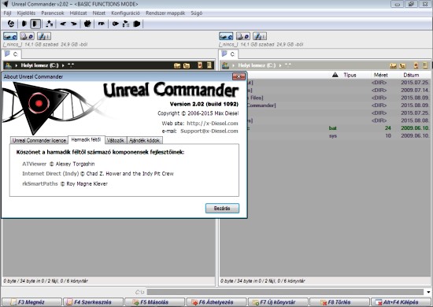433x307 pixels.
Task: Click first folder icon at left path bar's end
Action: coord(177,65)
